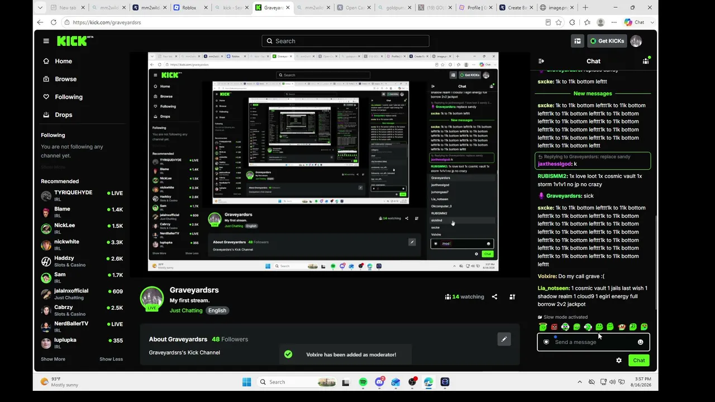Viewport: 715px width, 402px height.
Task: Open luplupka recommended channel
Action: pyautogui.click(x=82, y=343)
